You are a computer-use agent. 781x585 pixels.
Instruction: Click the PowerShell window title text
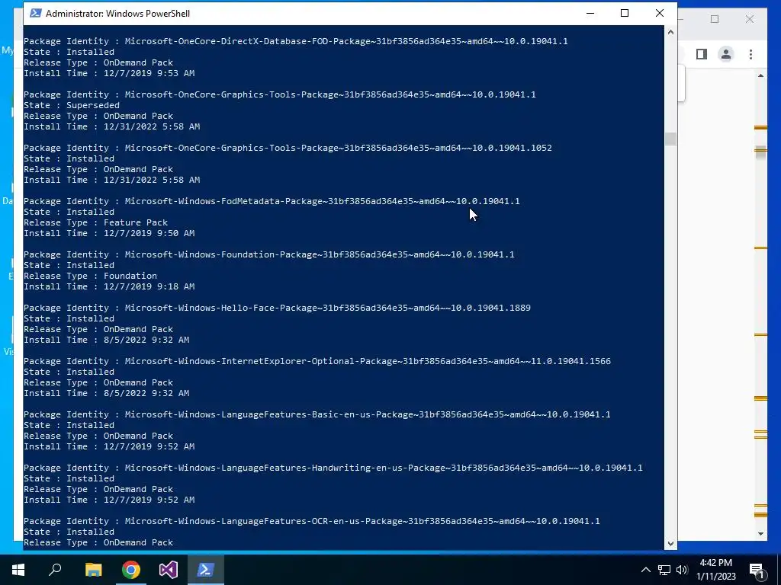(x=117, y=14)
